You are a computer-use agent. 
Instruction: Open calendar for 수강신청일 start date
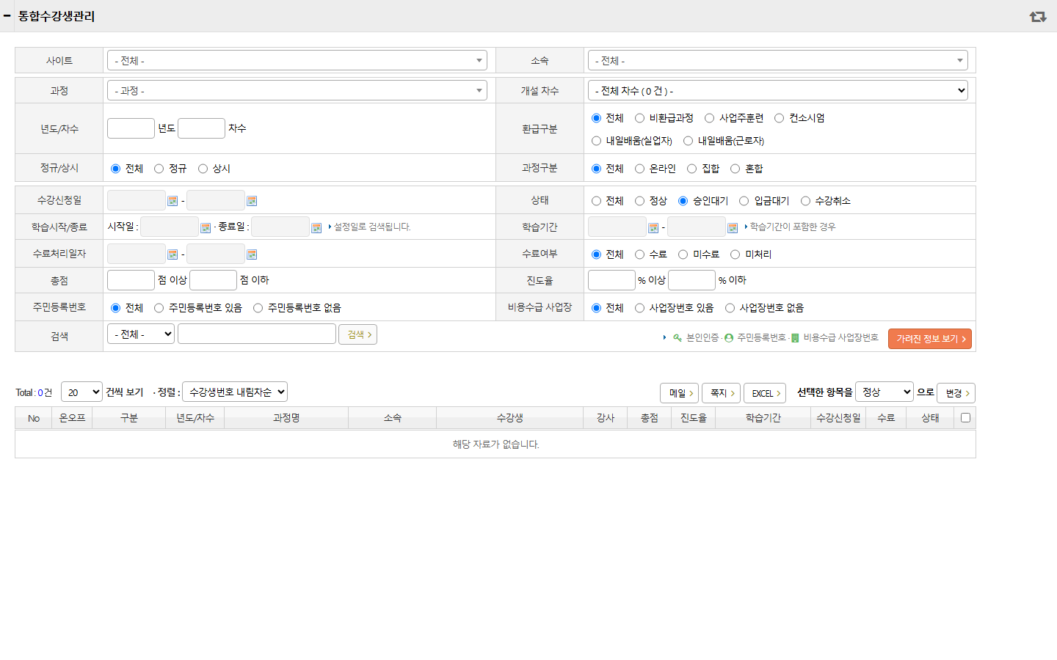172,201
